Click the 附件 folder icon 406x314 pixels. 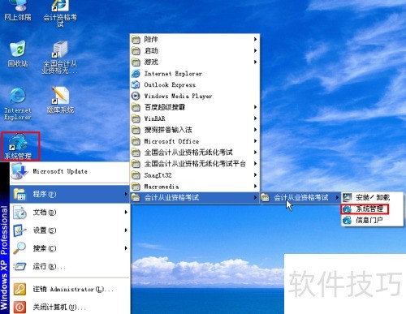click(x=136, y=40)
